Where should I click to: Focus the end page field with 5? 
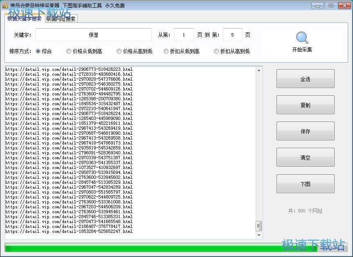[x=233, y=35]
